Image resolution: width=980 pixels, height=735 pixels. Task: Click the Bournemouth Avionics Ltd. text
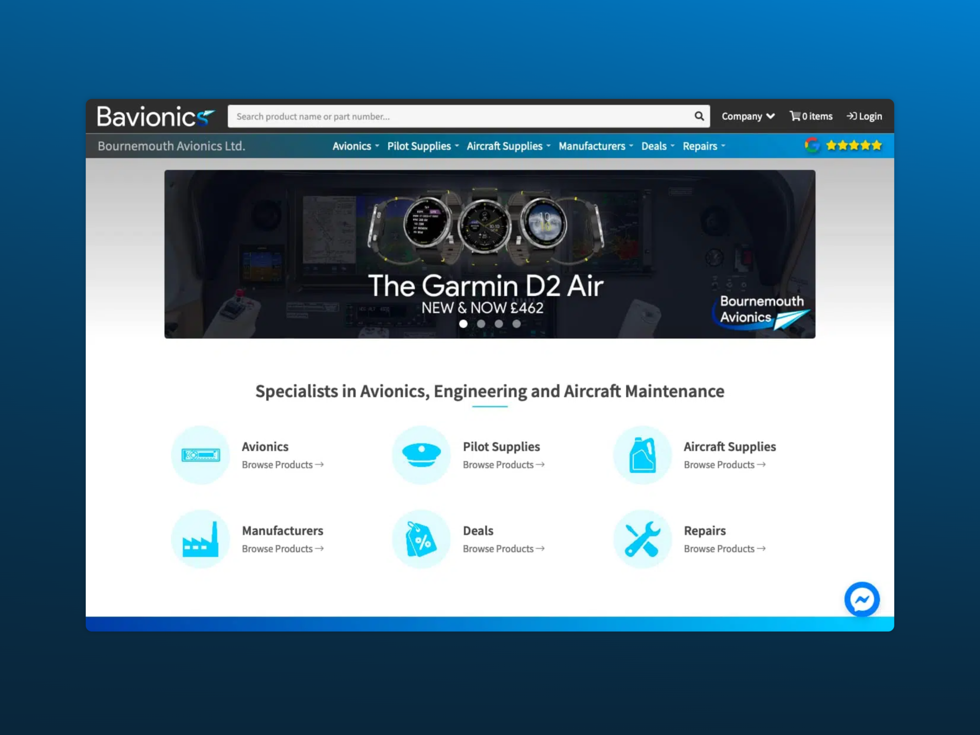click(x=171, y=146)
